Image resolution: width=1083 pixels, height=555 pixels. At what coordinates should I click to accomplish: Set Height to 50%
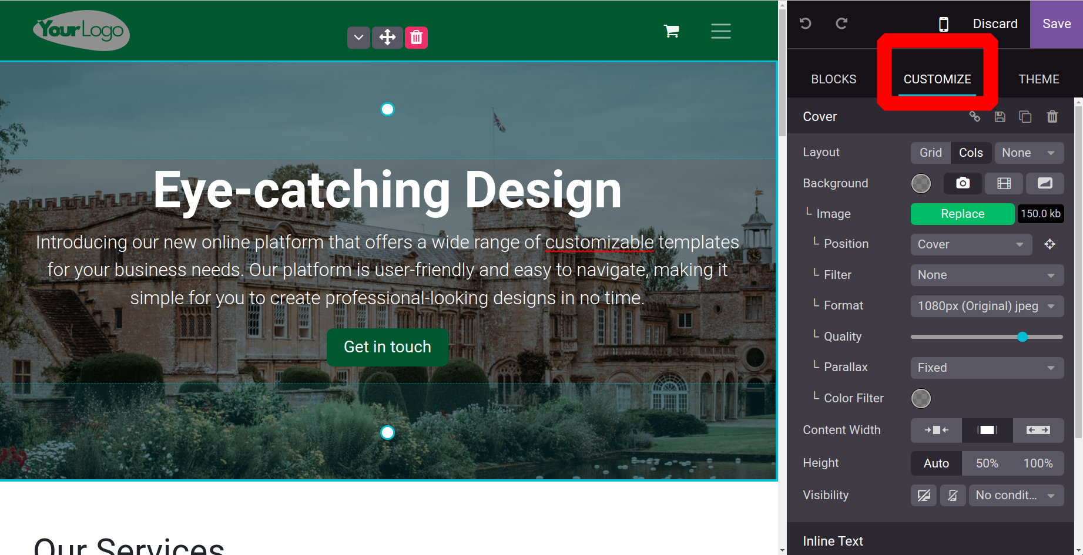tap(987, 463)
